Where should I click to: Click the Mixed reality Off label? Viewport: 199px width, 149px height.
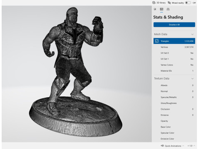194,2
